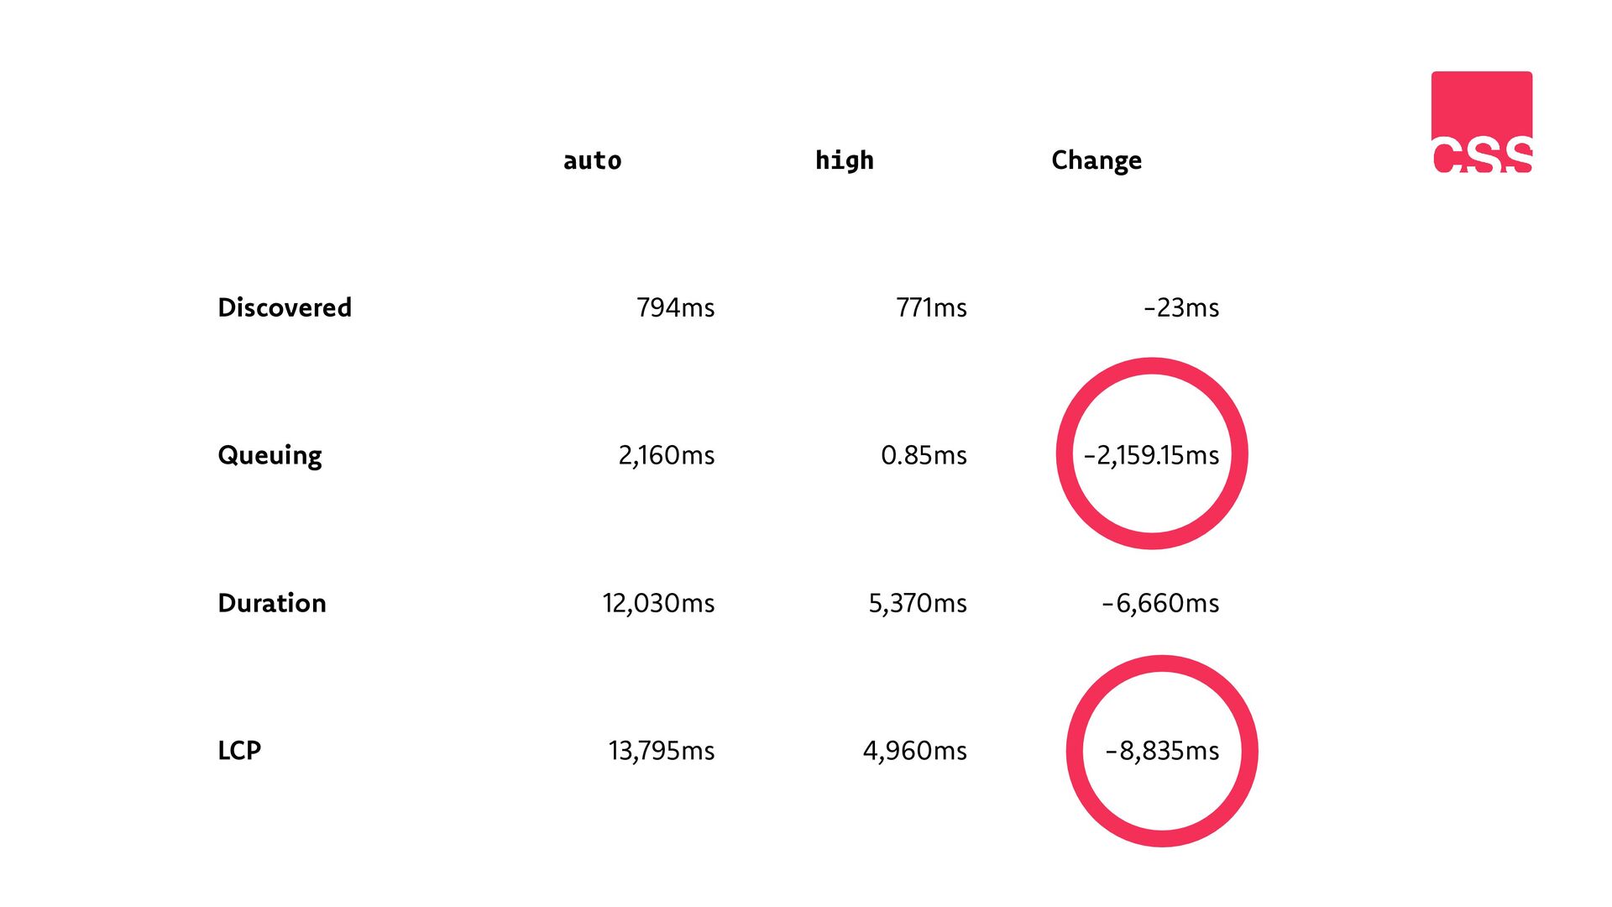Select the 0.85ms Queuing high value
The height and width of the screenshot is (907, 1612).
[924, 455]
